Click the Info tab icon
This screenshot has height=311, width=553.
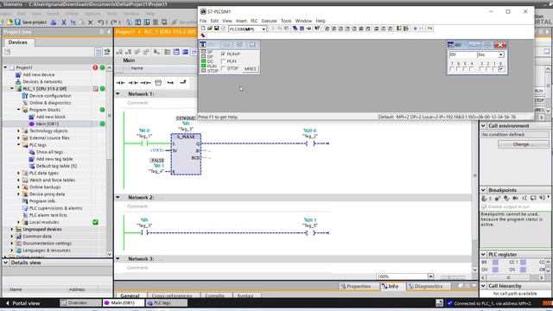(385, 286)
